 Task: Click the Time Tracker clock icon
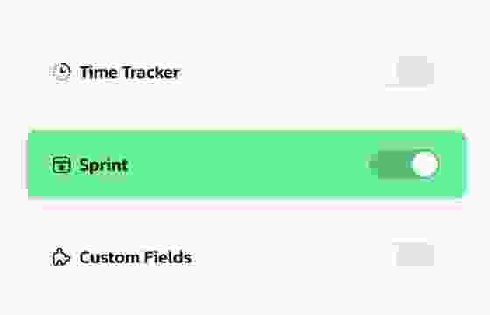(x=61, y=72)
